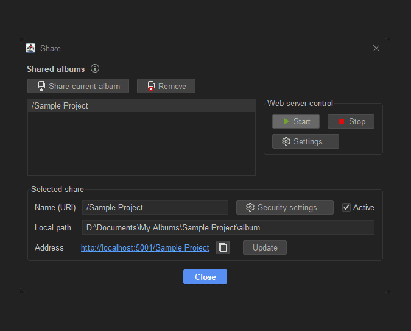Click the Update button
Screen dimensions: 411x331
coord(265,247)
